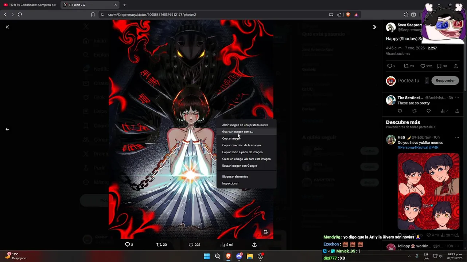Open the Windows Start menu
Screen dimensions: 467x262
207,256
